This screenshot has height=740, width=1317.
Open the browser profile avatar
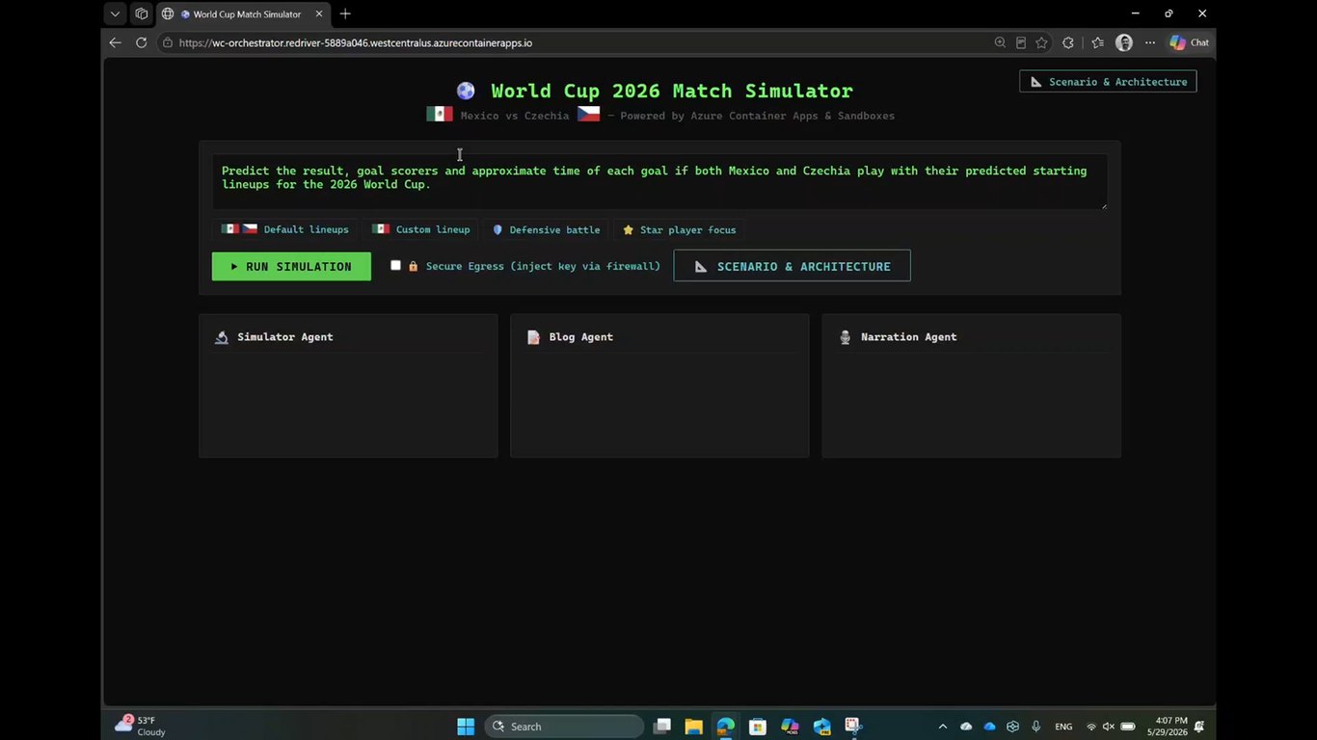(1124, 42)
